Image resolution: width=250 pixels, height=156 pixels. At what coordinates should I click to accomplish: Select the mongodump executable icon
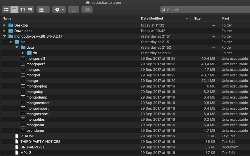point(23,97)
